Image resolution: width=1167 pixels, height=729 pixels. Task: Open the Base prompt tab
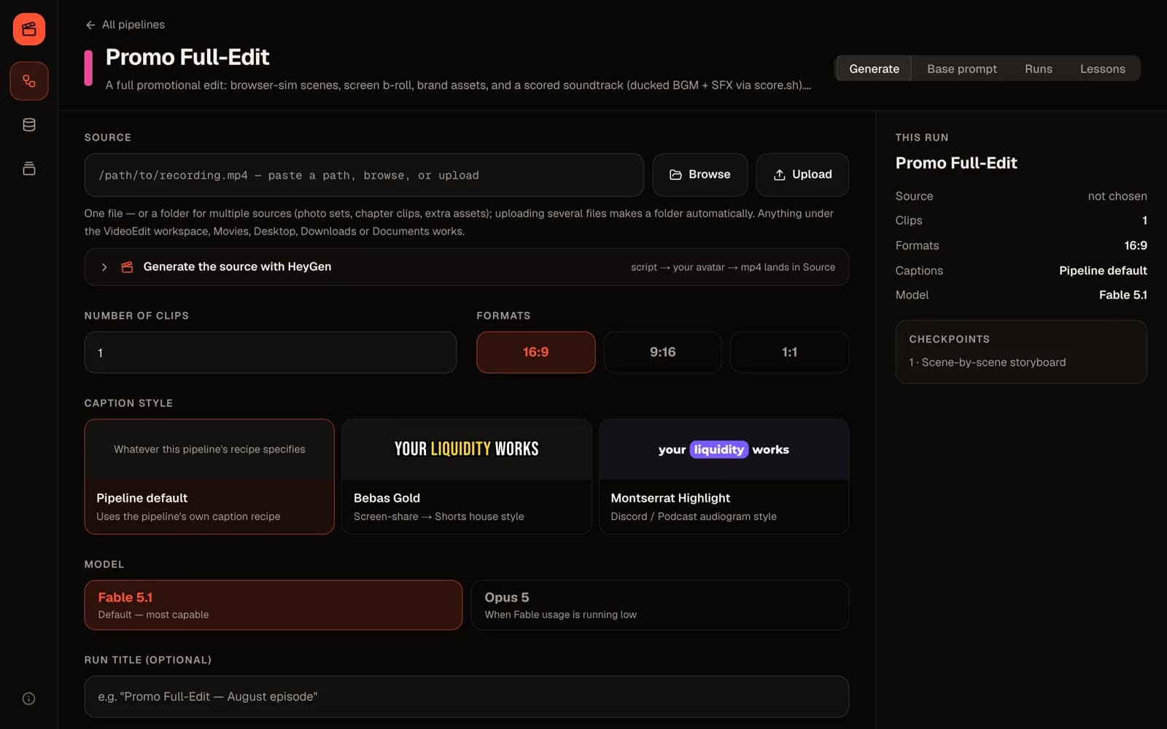point(961,69)
